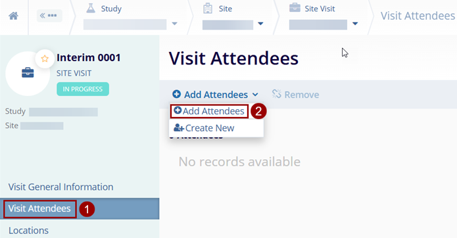Open the Site Visit dropdown arrow
This screenshot has height=238, width=457.
tap(355, 24)
